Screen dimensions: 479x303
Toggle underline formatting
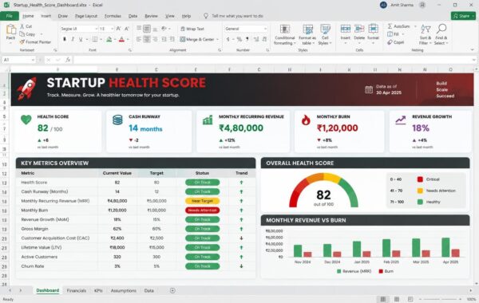[81, 39]
